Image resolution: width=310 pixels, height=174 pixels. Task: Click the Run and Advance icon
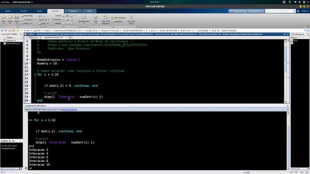tap(106, 17)
